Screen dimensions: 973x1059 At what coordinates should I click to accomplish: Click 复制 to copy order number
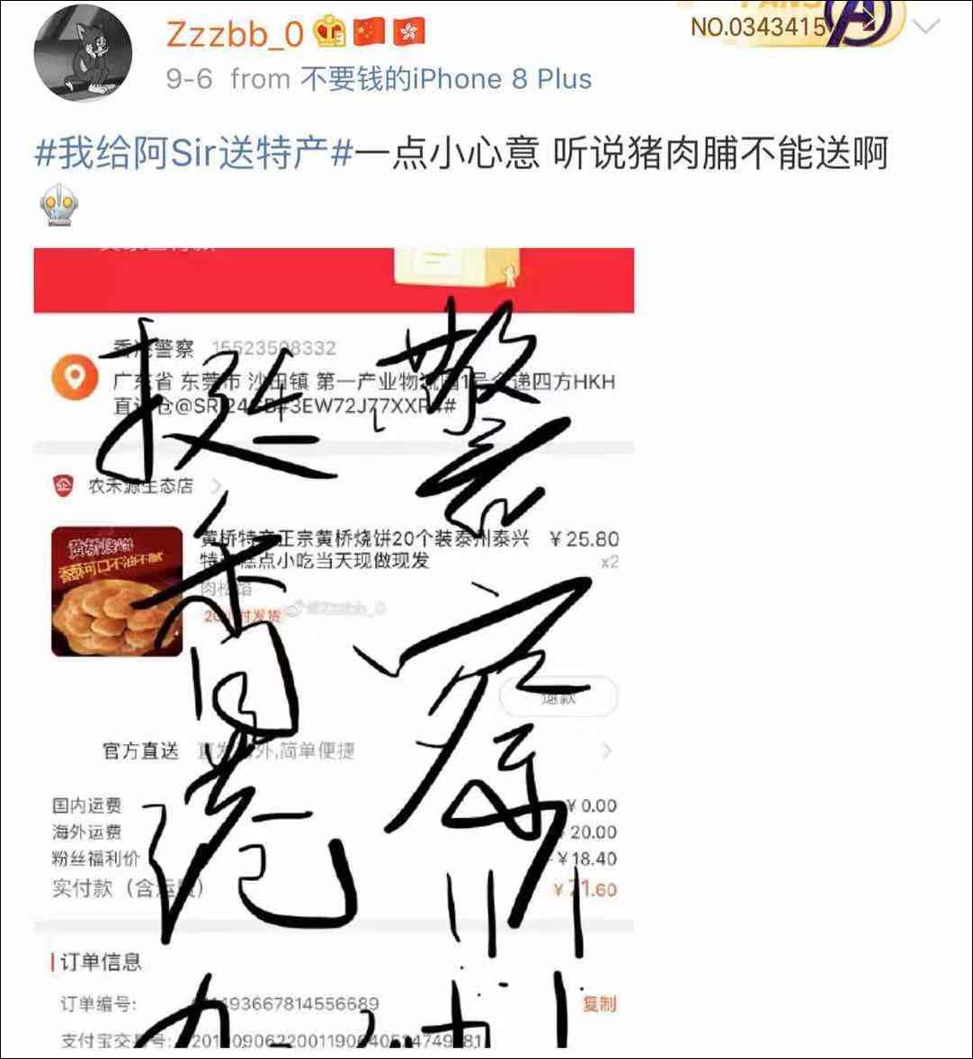[599, 1003]
